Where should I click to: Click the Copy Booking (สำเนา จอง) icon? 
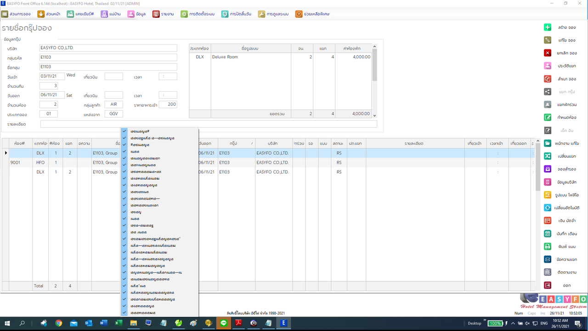[x=548, y=79]
